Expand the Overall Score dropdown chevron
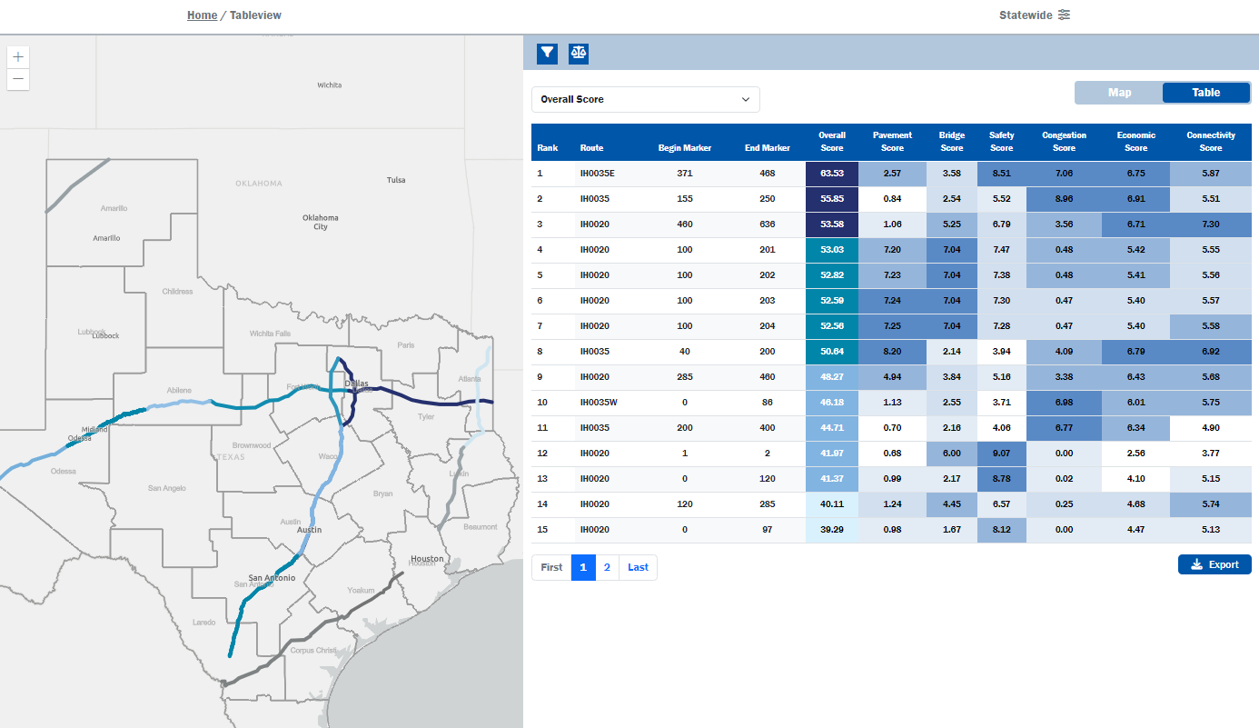This screenshot has width=1259, height=728. point(746,99)
